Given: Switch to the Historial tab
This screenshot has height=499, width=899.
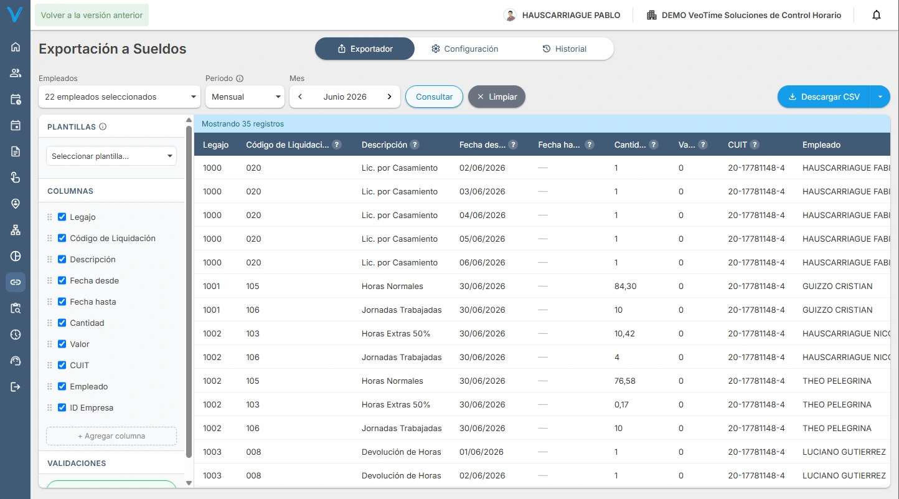Looking at the screenshot, I should pos(564,49).
